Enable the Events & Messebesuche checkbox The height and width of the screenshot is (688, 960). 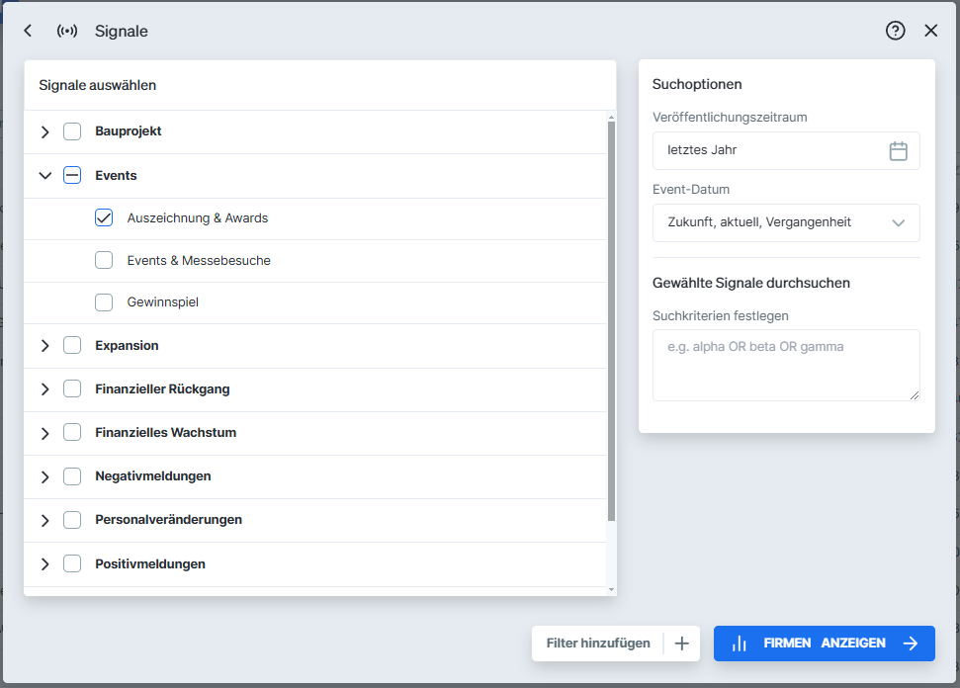pyautogui.click(x=104, y=260)
